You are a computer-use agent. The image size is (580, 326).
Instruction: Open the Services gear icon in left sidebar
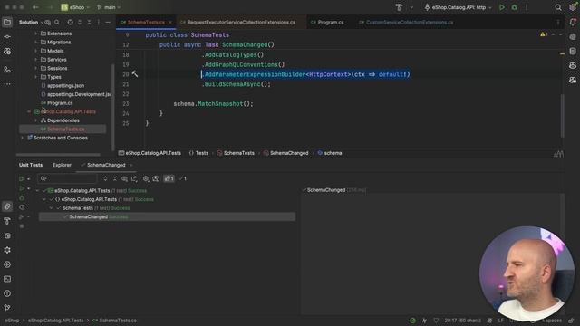(x=7, y=250)
